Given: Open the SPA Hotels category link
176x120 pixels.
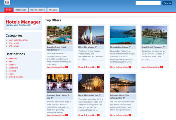Looking at the screenshot, I should coord(14,46).
